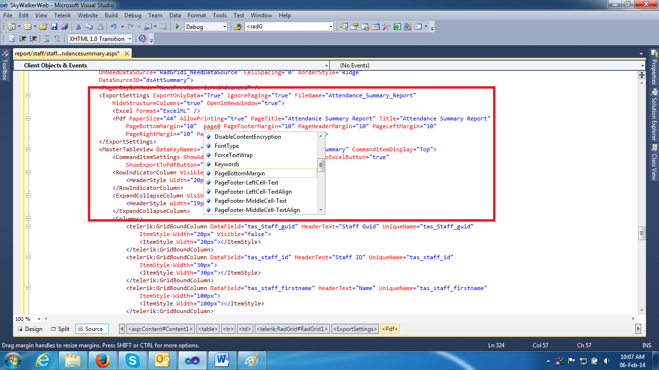
Task: Close the aspx document tab
Action: pos(126,53)
